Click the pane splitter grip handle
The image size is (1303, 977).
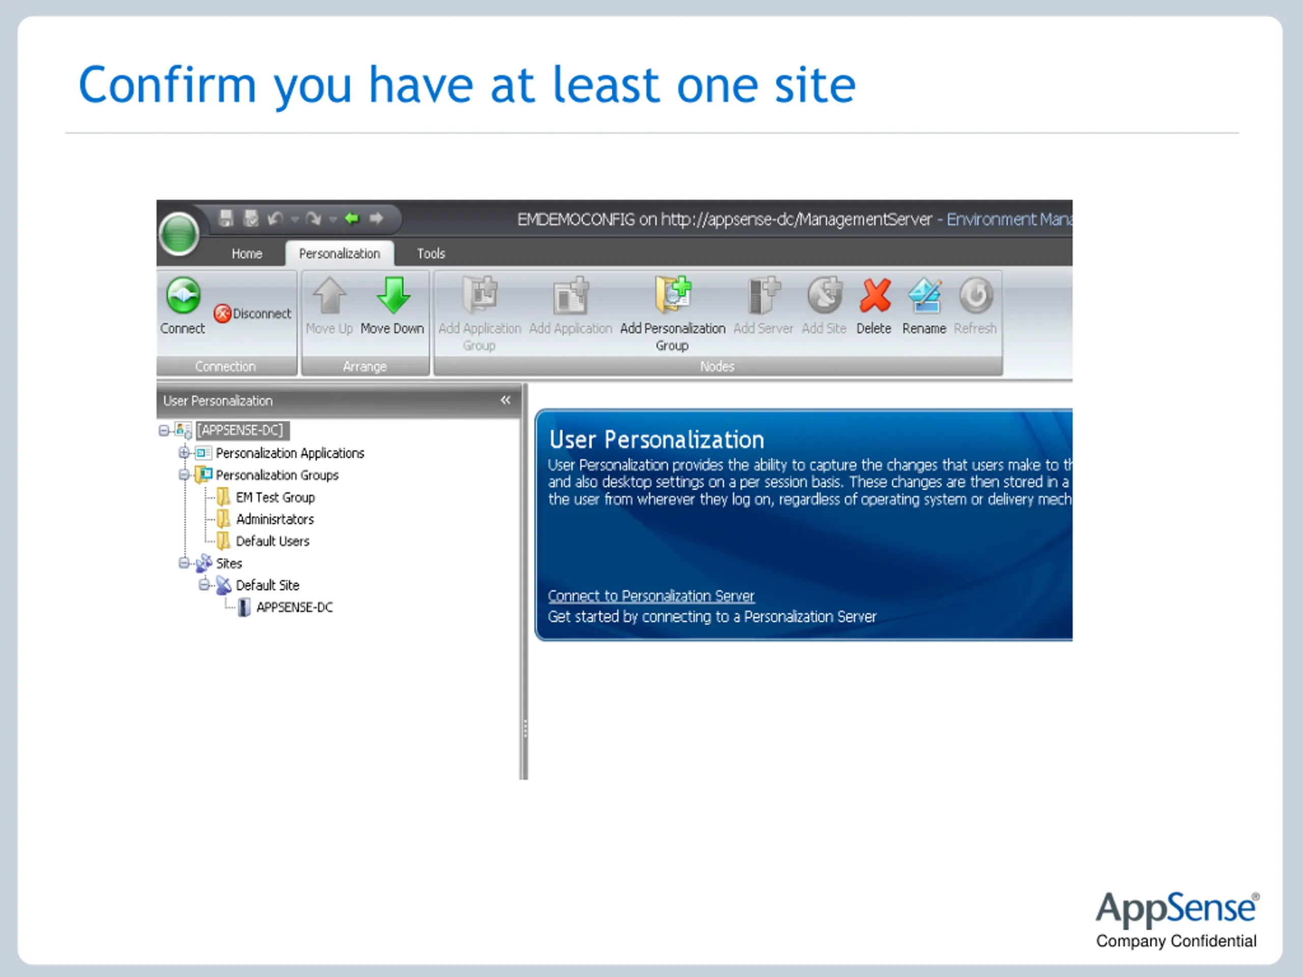525,729
